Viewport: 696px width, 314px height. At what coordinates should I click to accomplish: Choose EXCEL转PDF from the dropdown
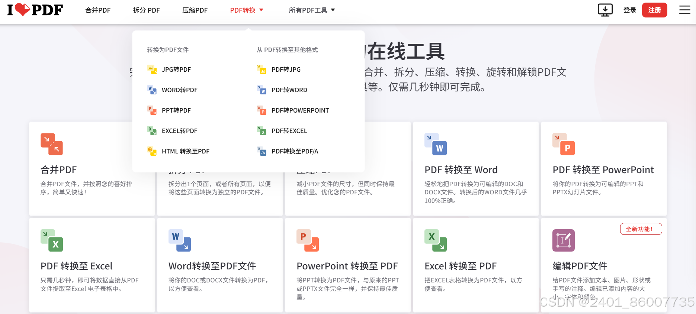point(180,131)
